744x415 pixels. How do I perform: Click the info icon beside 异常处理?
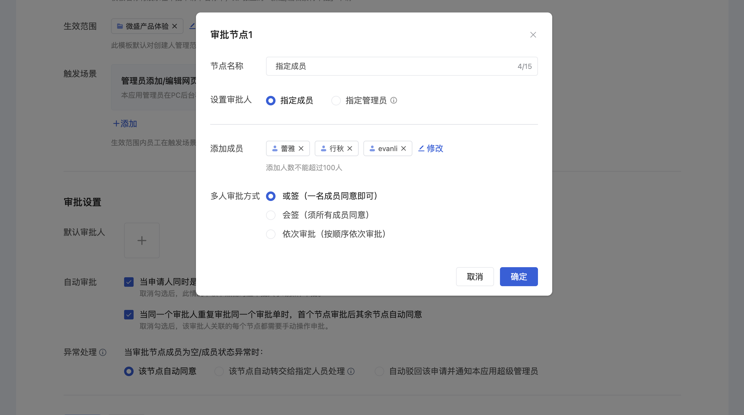(x=103, y=352)
